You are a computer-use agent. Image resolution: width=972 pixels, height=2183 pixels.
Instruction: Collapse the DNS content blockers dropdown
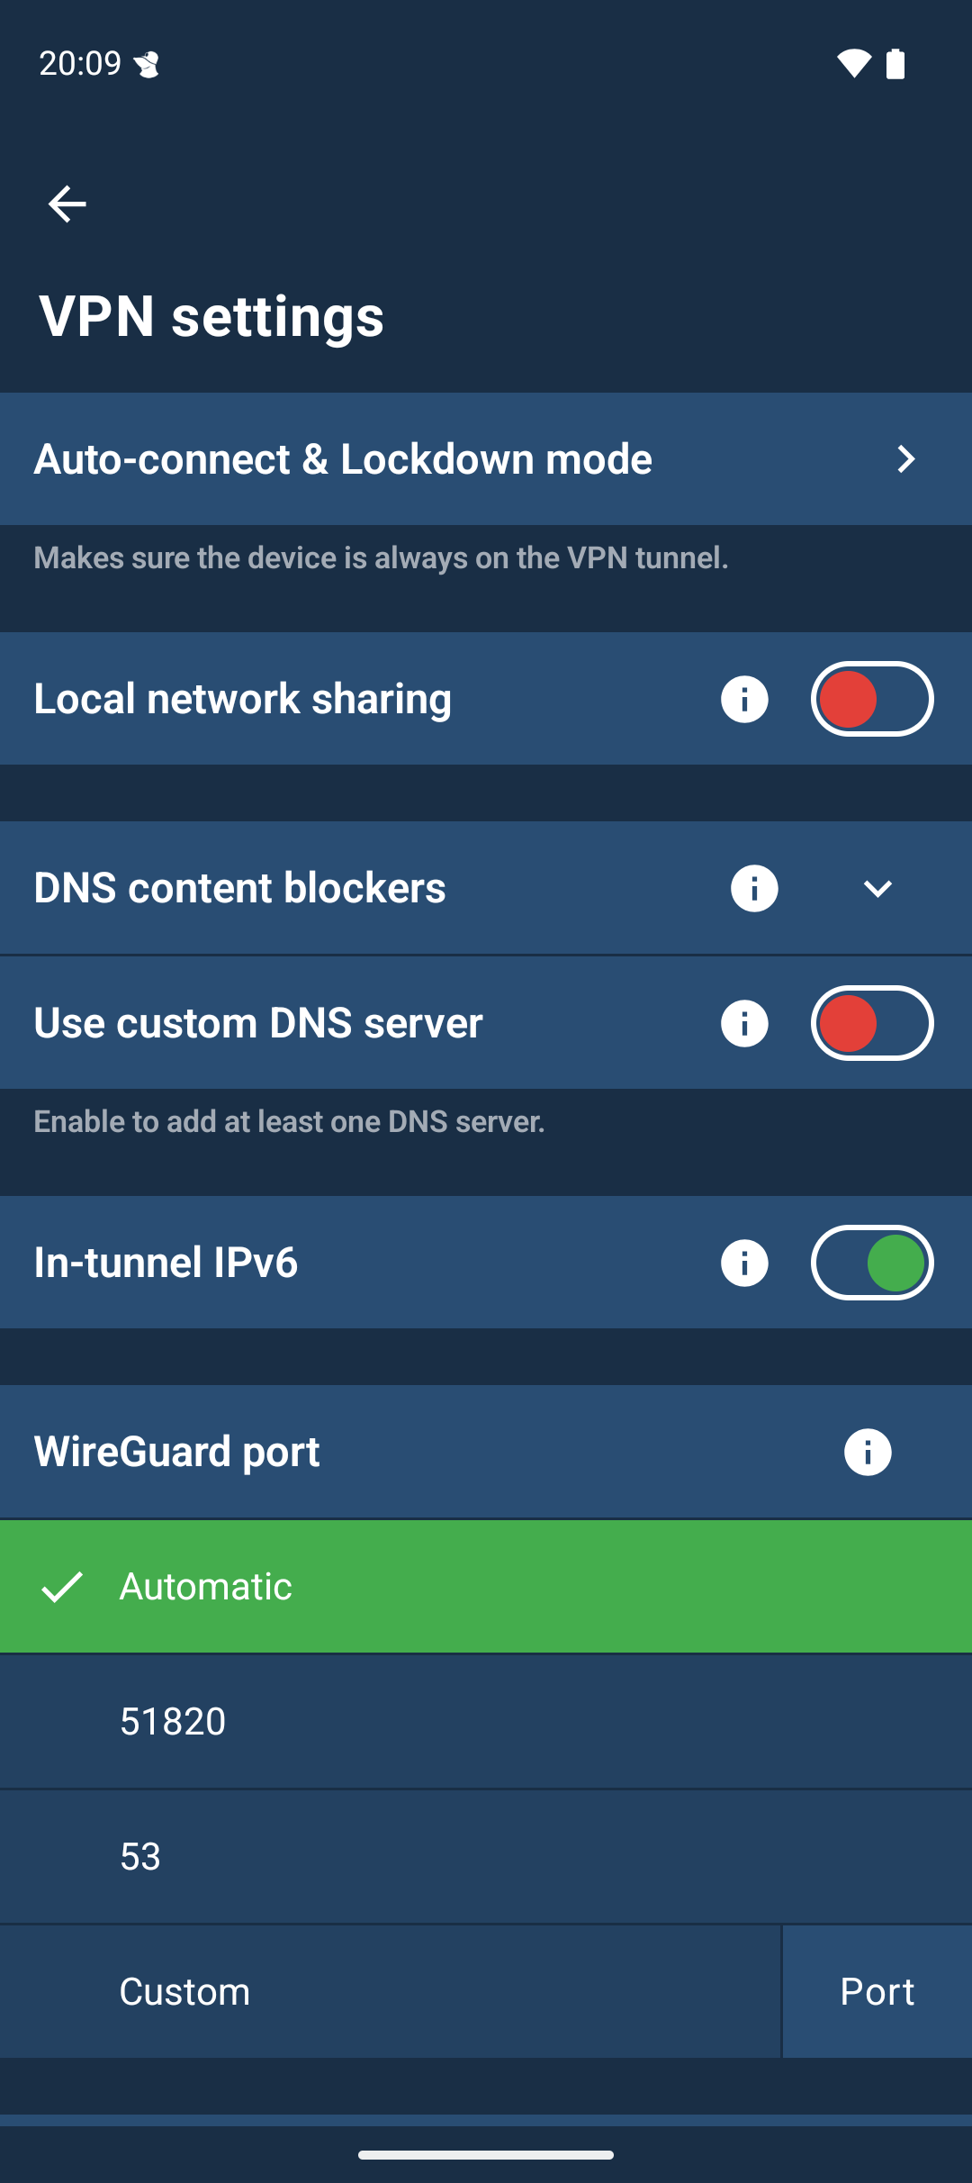coord(879,889)
